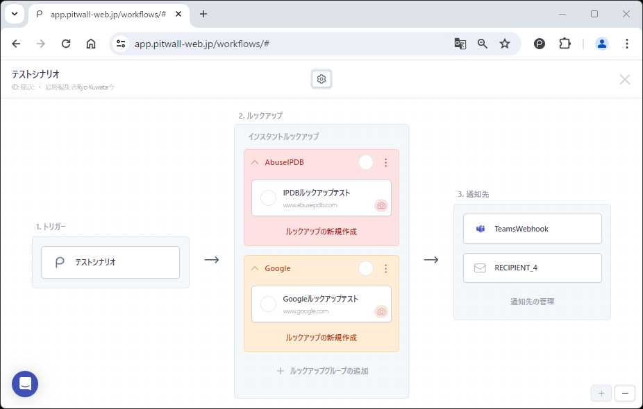The width and height of the screenshot is (643, 409).
Task: Open the Google group three-dot menu
Action: click(386, 268)
